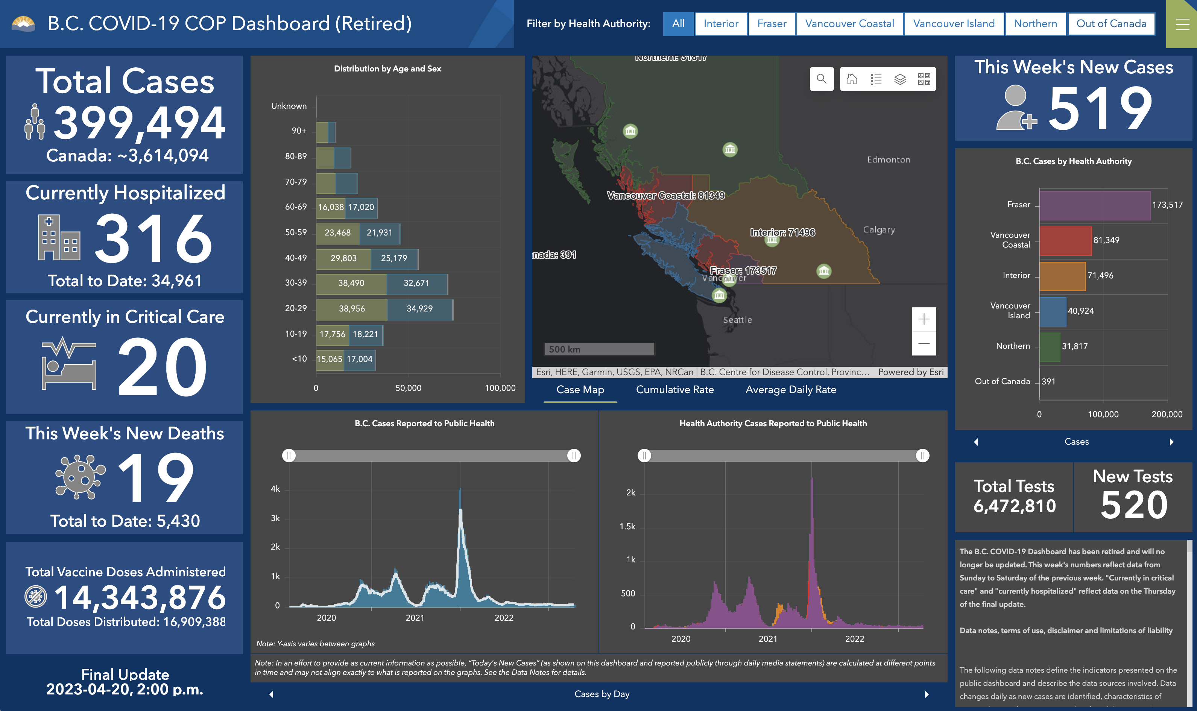The width and height of the screenshot is (1197, 711).
Task: Grab left handle of B.C. Cases time slider
Action: tap(289, 455)
